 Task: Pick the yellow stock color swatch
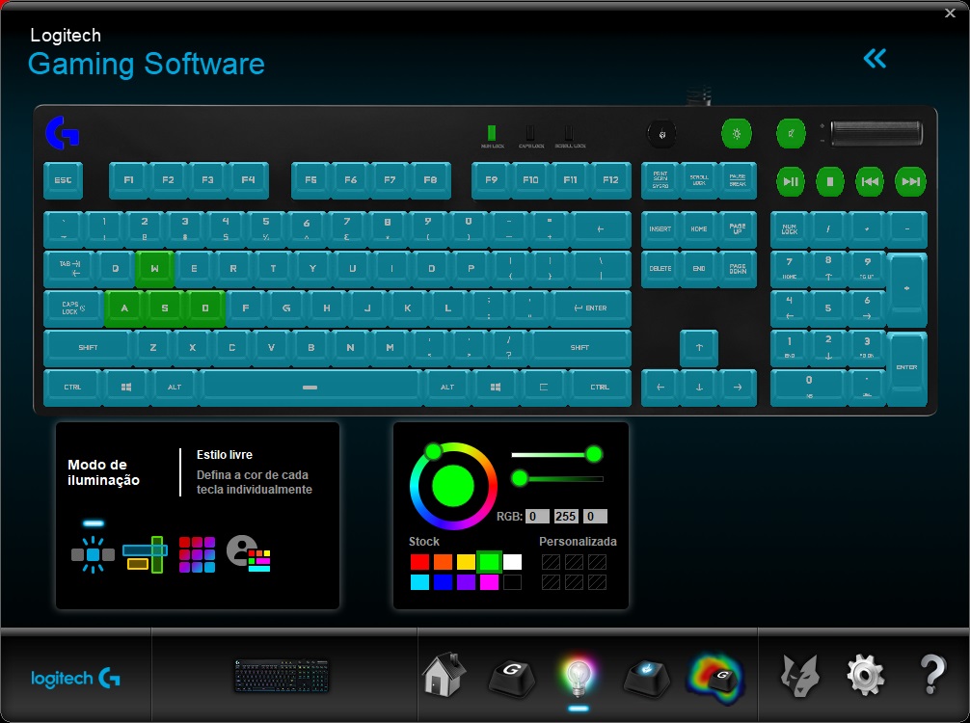click(x=466, y=562)
